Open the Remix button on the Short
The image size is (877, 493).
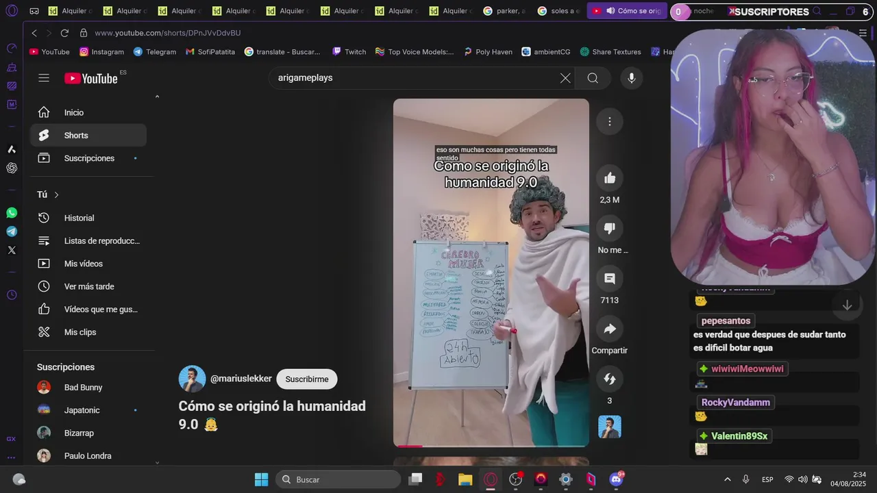point(610,379)
